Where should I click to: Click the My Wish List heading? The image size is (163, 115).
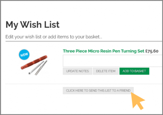[32, 24]
